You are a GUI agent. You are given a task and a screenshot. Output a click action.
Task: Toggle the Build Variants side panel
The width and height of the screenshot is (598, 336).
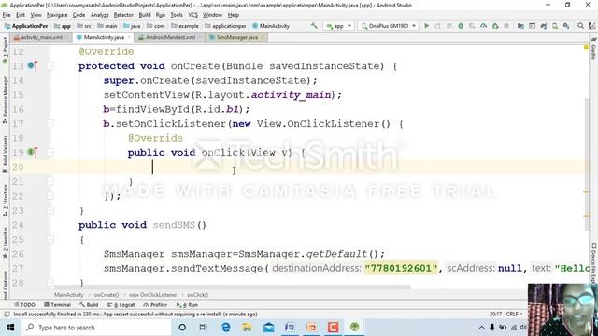(x=5, y=153)
